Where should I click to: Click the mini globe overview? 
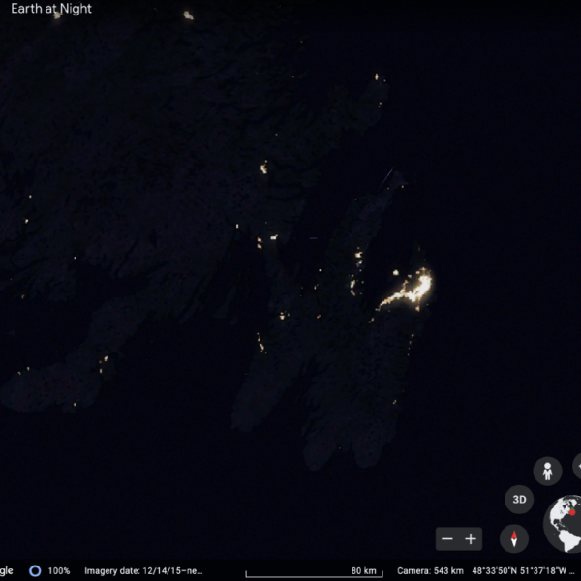pos(563,523)
